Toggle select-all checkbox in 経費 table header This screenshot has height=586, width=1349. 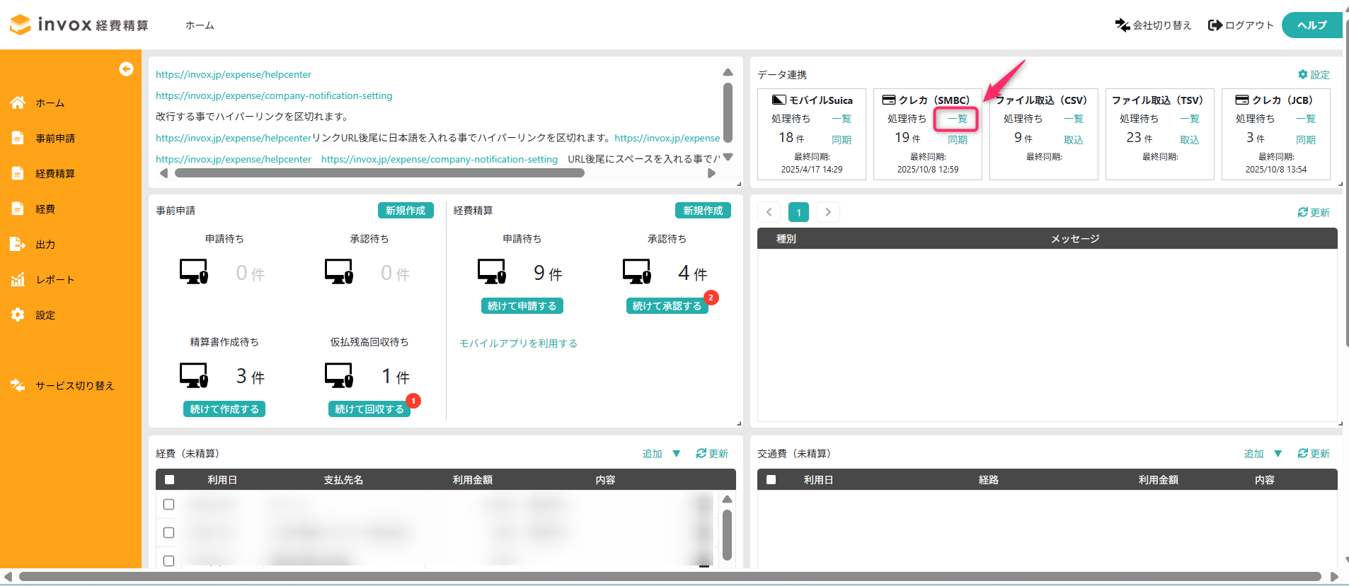(x=169, y=480)
